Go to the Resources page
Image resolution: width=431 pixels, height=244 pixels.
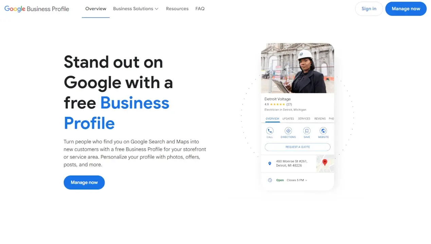point(177,9)
